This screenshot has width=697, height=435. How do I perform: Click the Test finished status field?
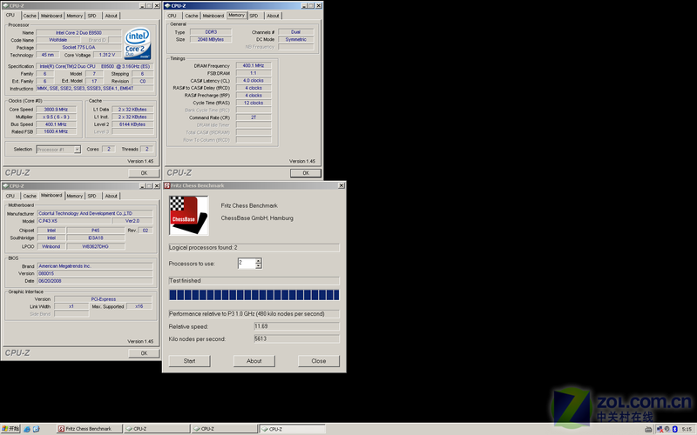point(254,280)
